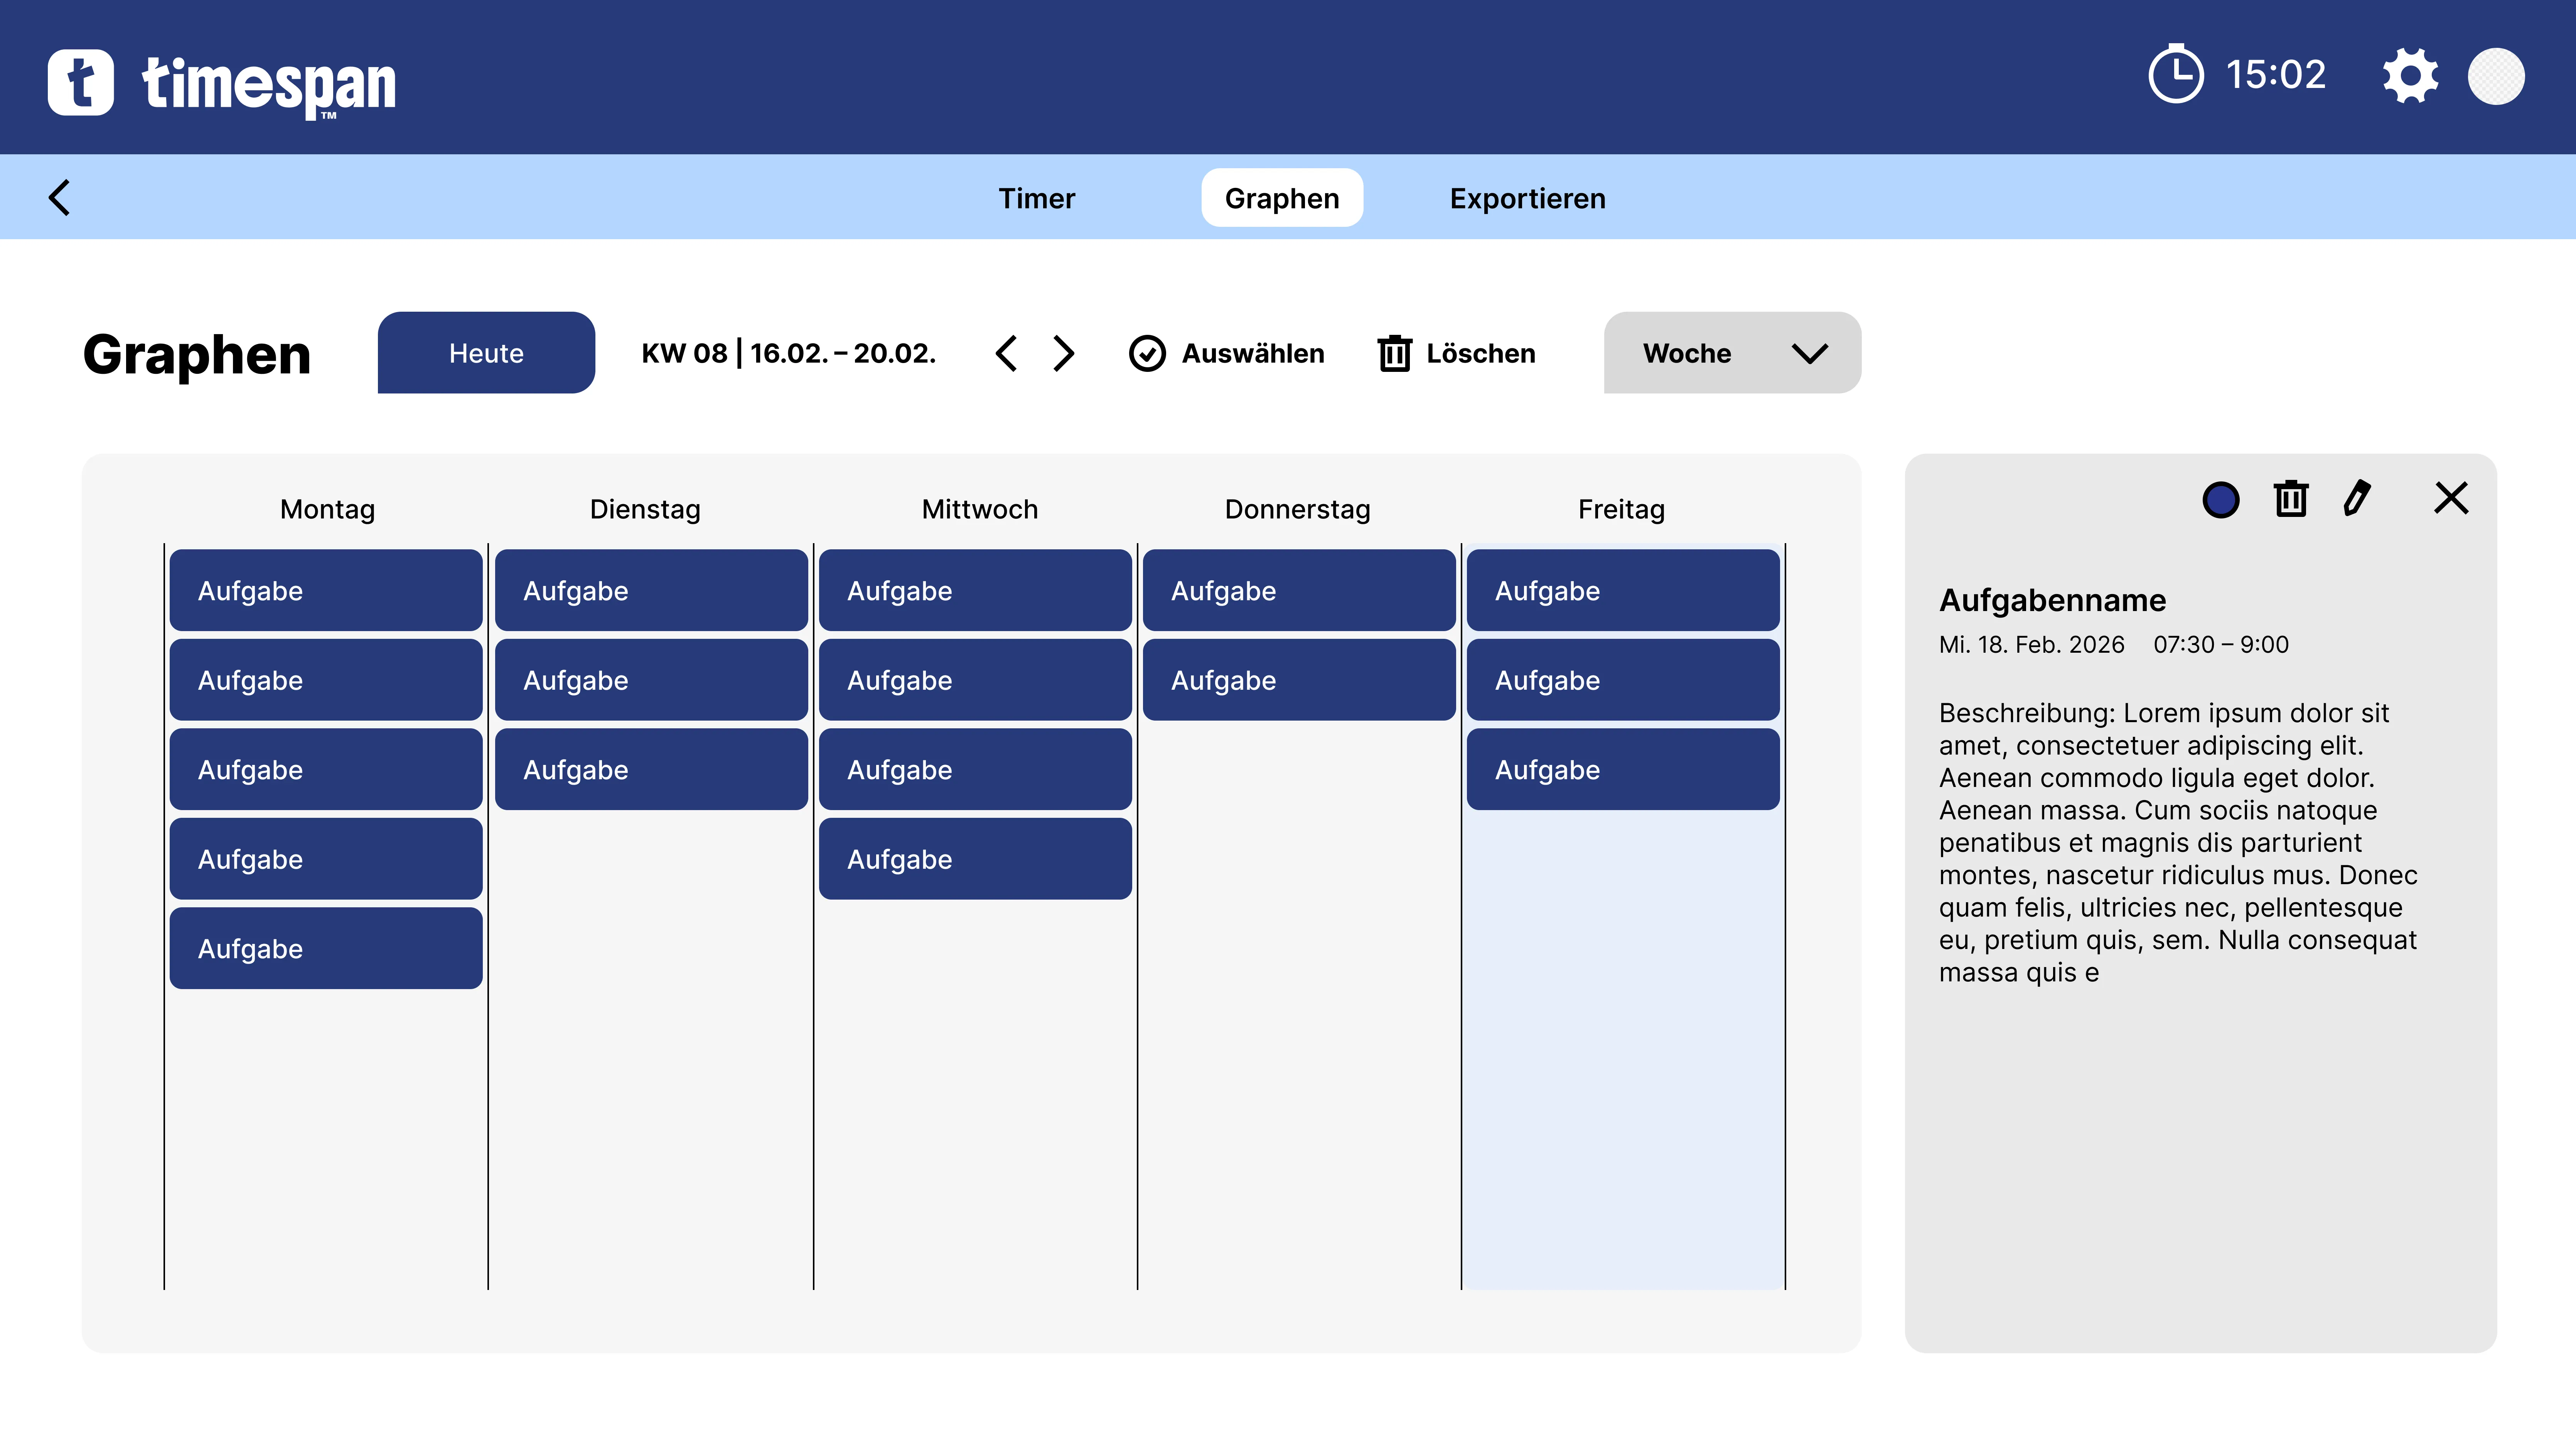Switch to the Exportieren tab
This screenshot has height=1452, width=2576.
coord(1527,198)
